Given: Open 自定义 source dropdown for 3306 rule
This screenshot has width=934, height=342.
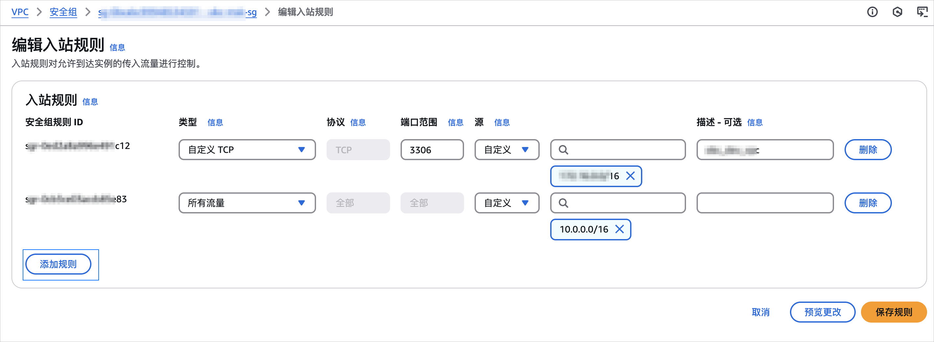Looking at the screenshot, I should (506, 150).
